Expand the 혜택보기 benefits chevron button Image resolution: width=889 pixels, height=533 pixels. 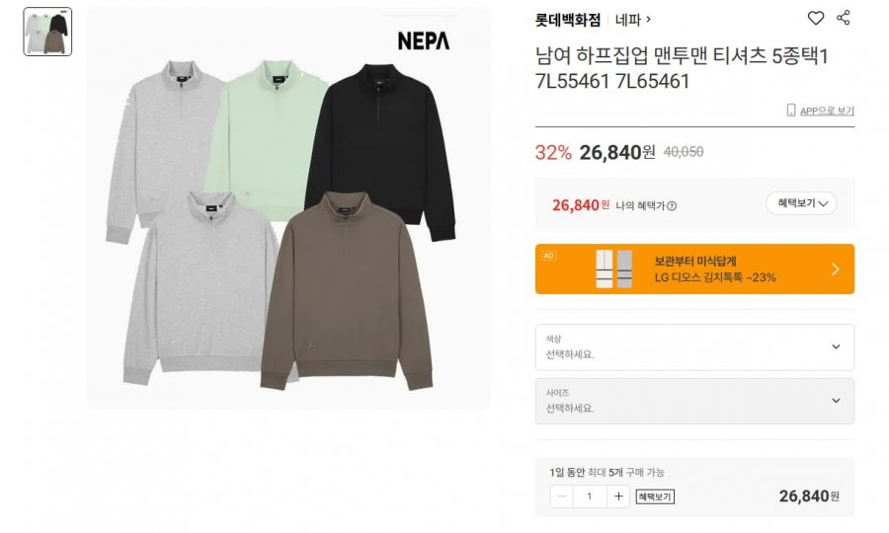(801, 203)
